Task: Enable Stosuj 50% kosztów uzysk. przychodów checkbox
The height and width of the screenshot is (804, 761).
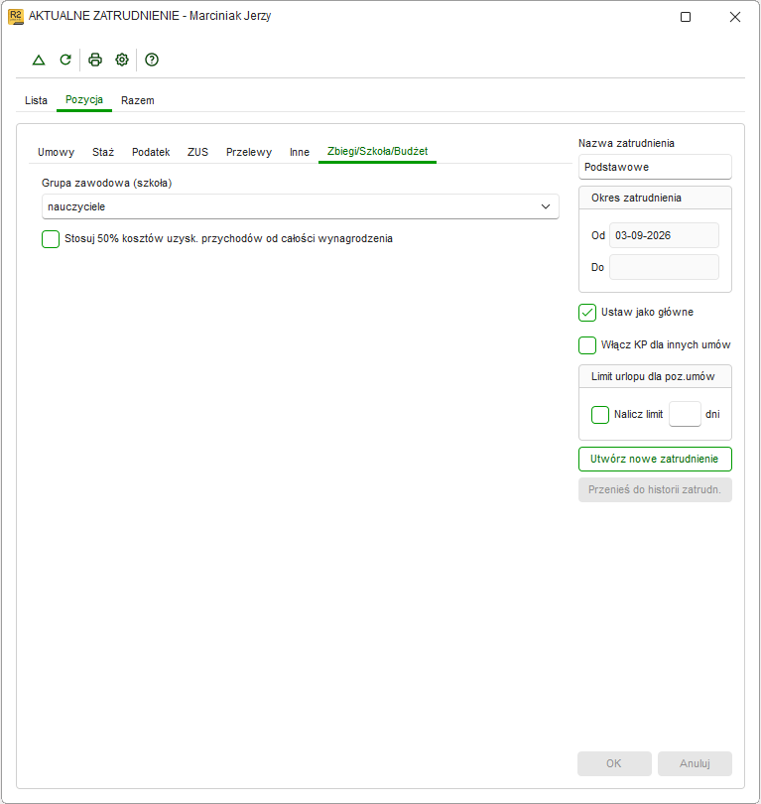Action: pyautogui.click(x=51, y=239)
